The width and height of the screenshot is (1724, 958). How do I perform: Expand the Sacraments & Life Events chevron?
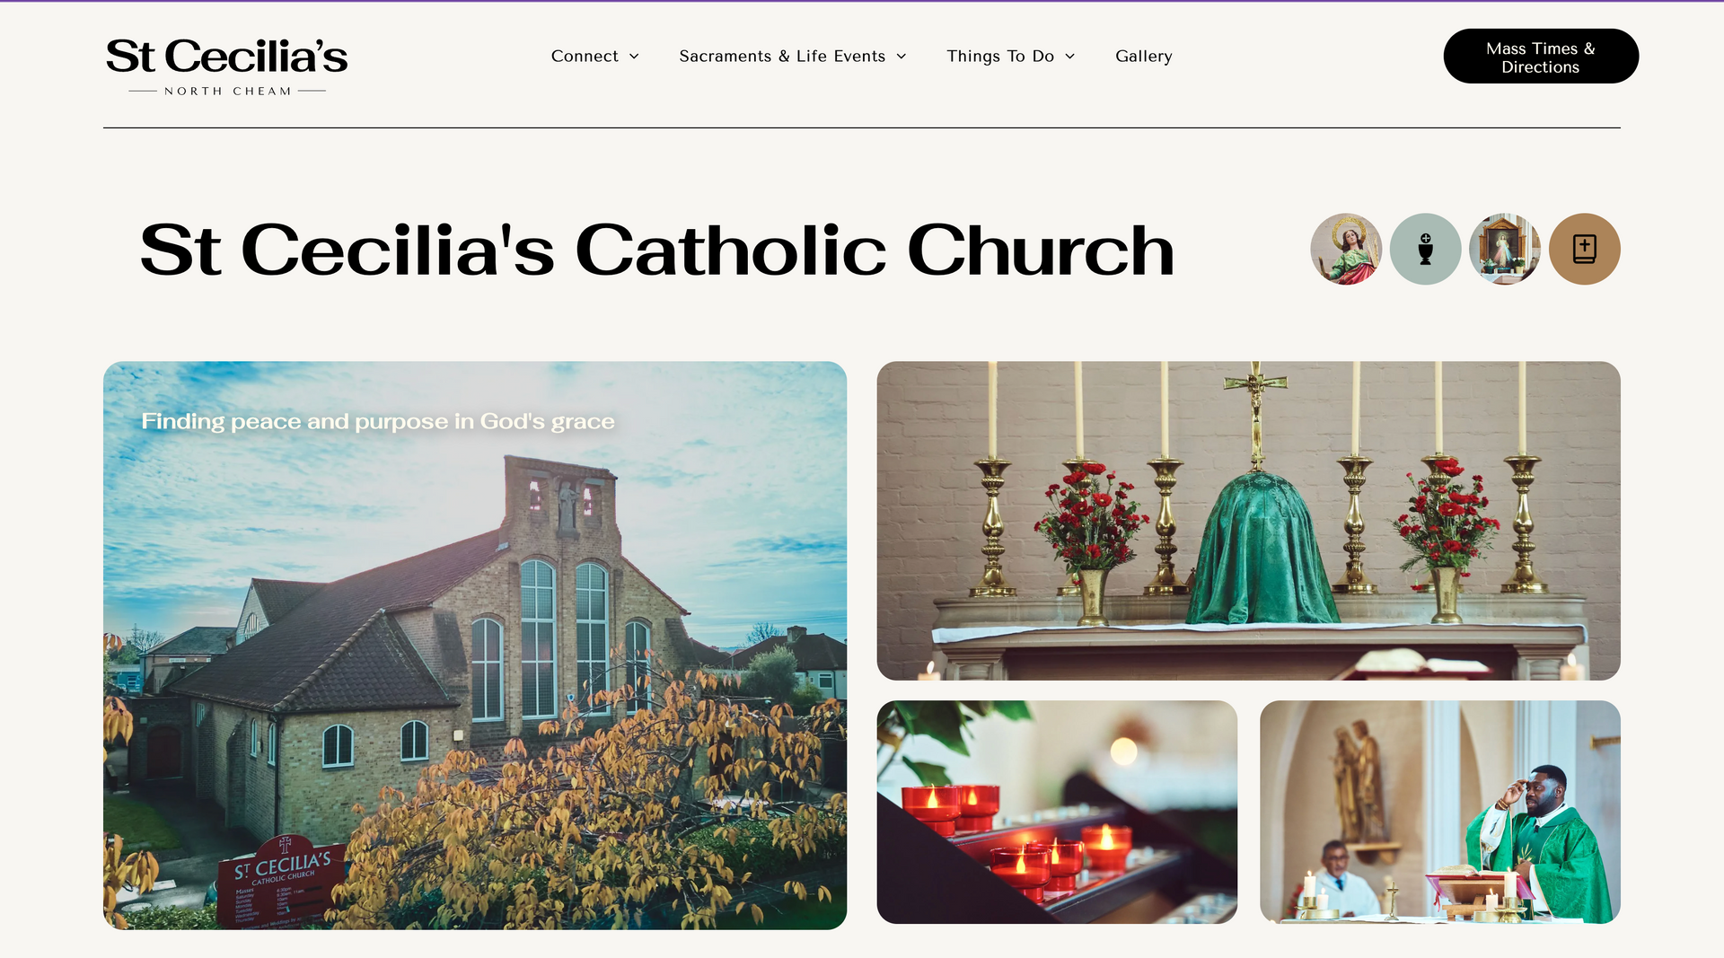coord(902,57)
